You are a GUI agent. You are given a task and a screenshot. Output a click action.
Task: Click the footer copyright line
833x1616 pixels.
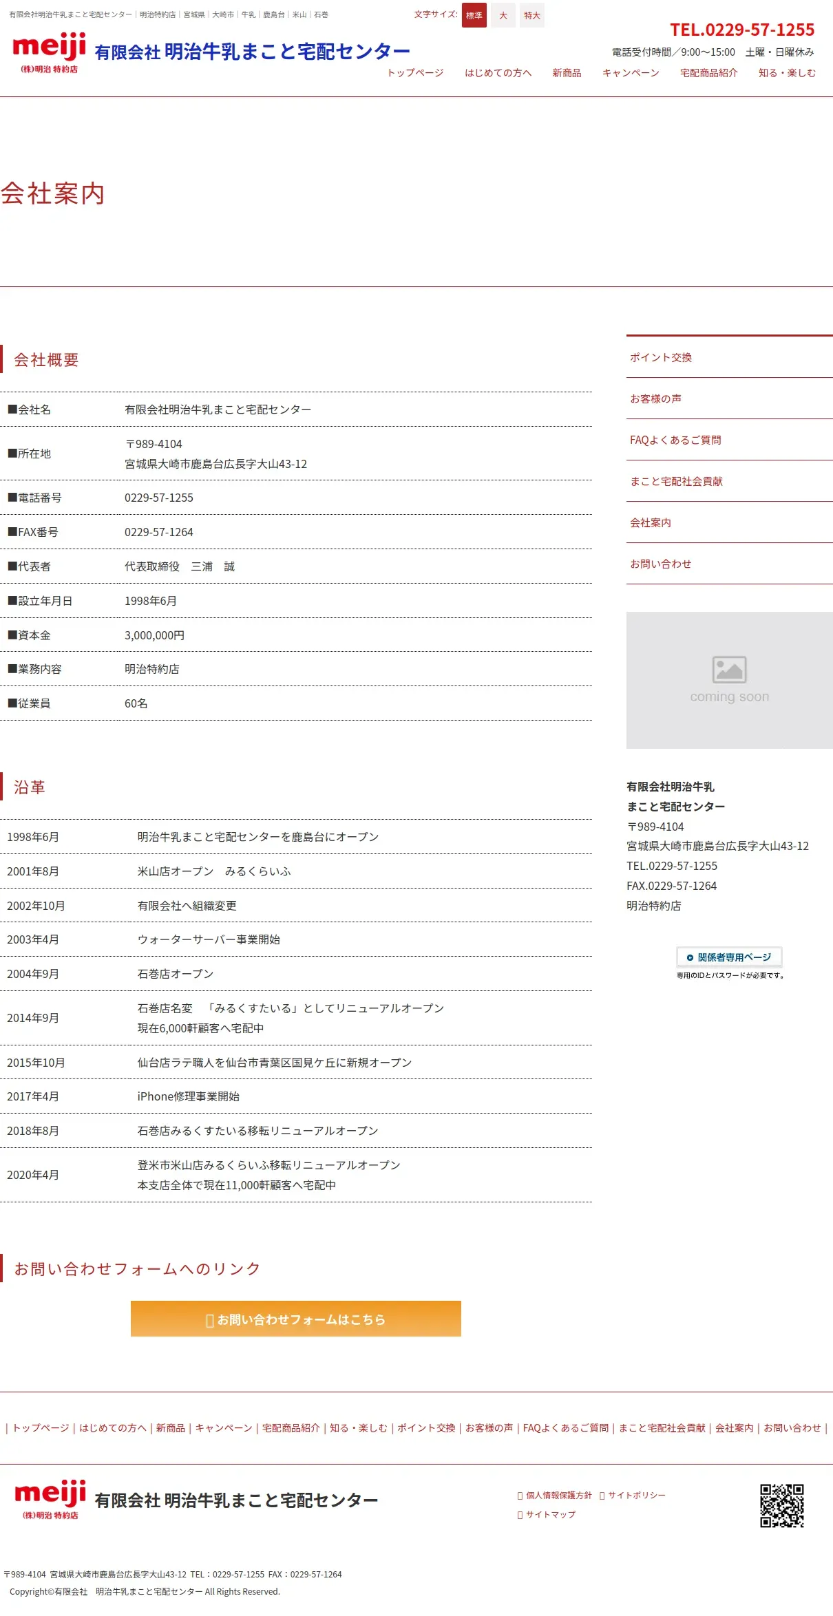pos(145,1591)
